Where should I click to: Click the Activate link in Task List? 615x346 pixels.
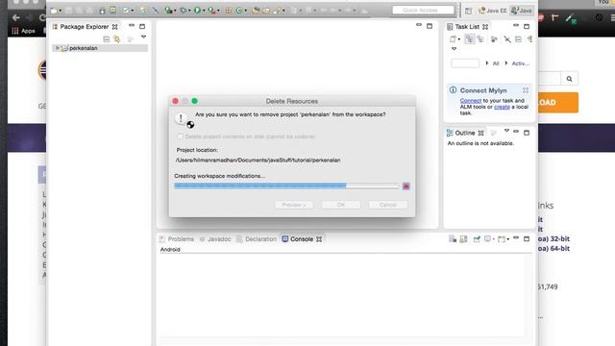click(521, 63)
